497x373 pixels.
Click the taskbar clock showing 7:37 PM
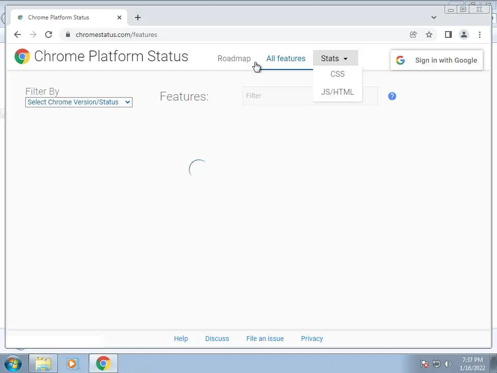(x=472, y=364)
